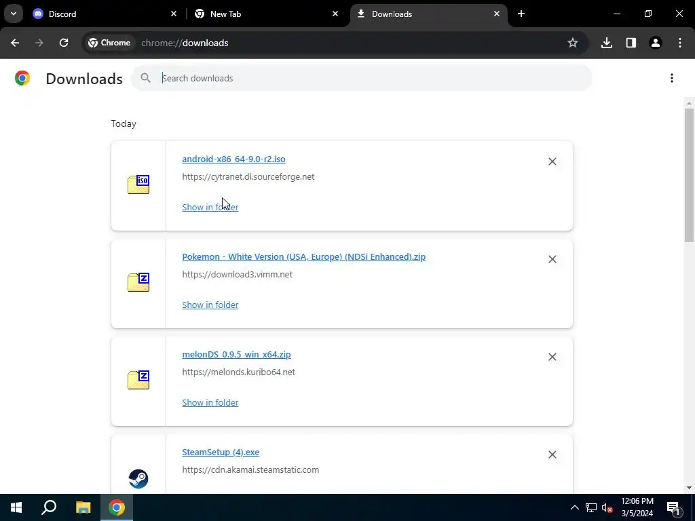695x521 pixels.
Task: Close the Discord tab
Action: click(174, 14)
